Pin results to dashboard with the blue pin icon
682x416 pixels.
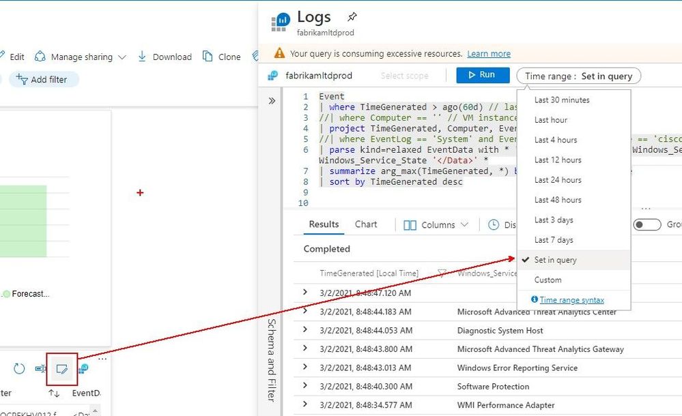pyautogui.click(x=83, y=368)
